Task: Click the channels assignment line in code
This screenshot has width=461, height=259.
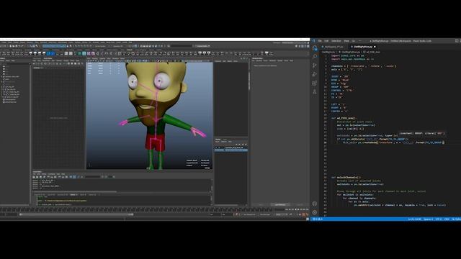Action: [364, 66]
